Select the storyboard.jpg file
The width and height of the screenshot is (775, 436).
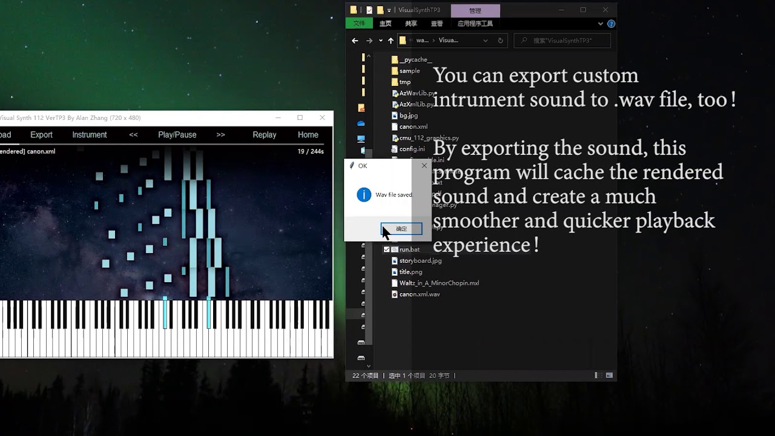click(420, 261)
